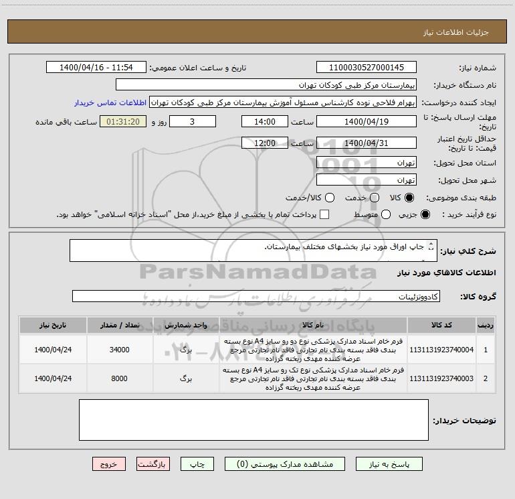The width and height of the screenshot is (515, 499).
Task: Click the price validity date 1400/04/31 field
Action: click(x=367, y=143)
